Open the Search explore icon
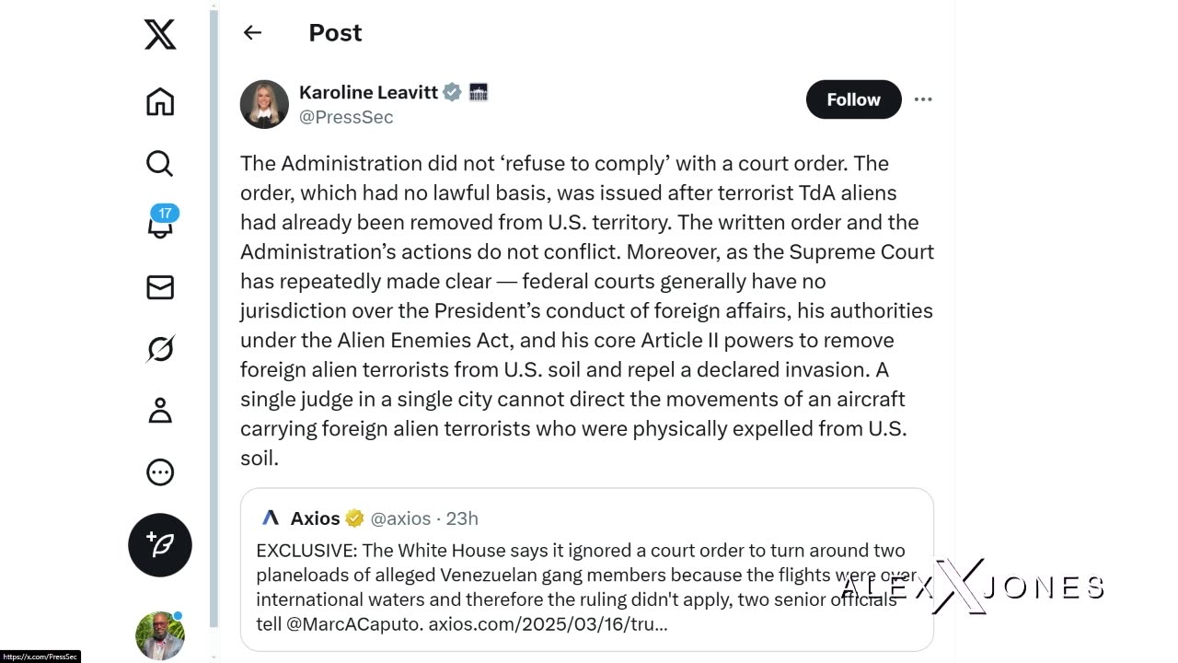 tap(160, 163)
